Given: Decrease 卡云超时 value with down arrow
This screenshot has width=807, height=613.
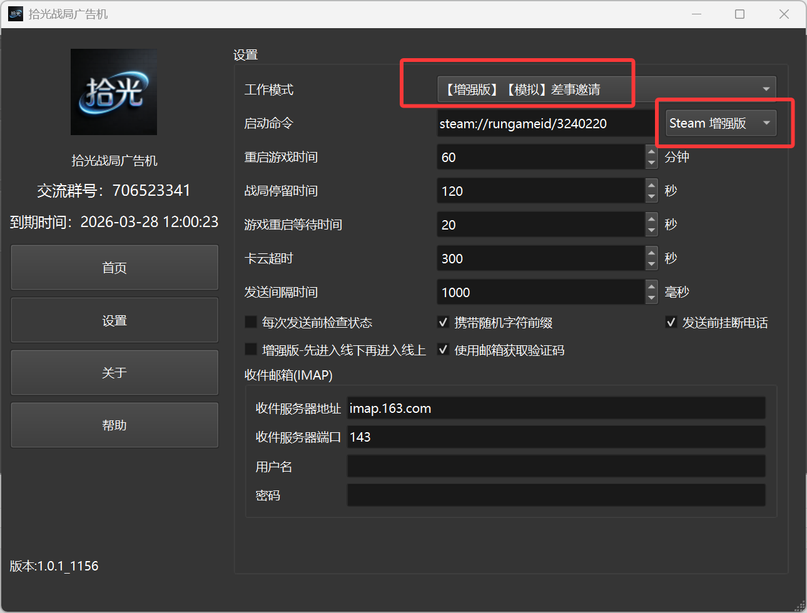Looking at the screenshot, I should point(651,264).
